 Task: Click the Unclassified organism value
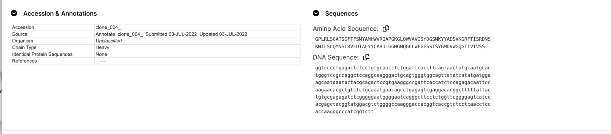(x=109, y=41)
